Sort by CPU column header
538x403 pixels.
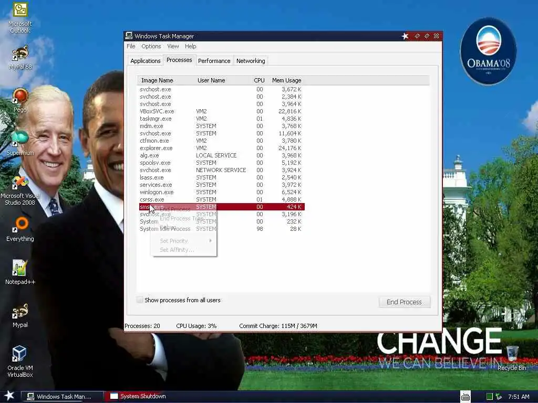tap(259, 80)
